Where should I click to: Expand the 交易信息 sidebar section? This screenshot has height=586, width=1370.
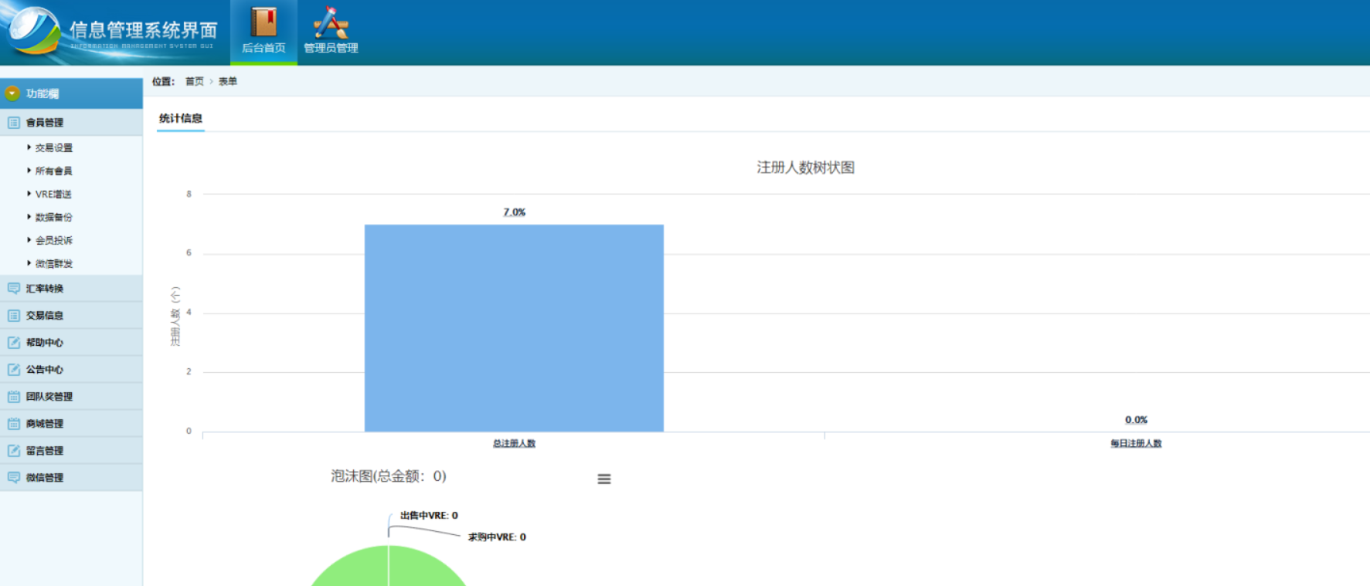click(45, 315)
